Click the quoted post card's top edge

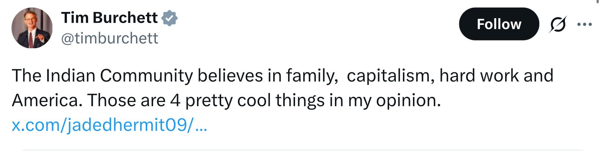coord(300,150)
